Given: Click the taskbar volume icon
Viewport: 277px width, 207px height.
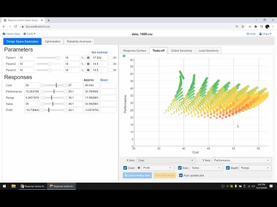Looking at the screenshot, I should click(253, 186).
